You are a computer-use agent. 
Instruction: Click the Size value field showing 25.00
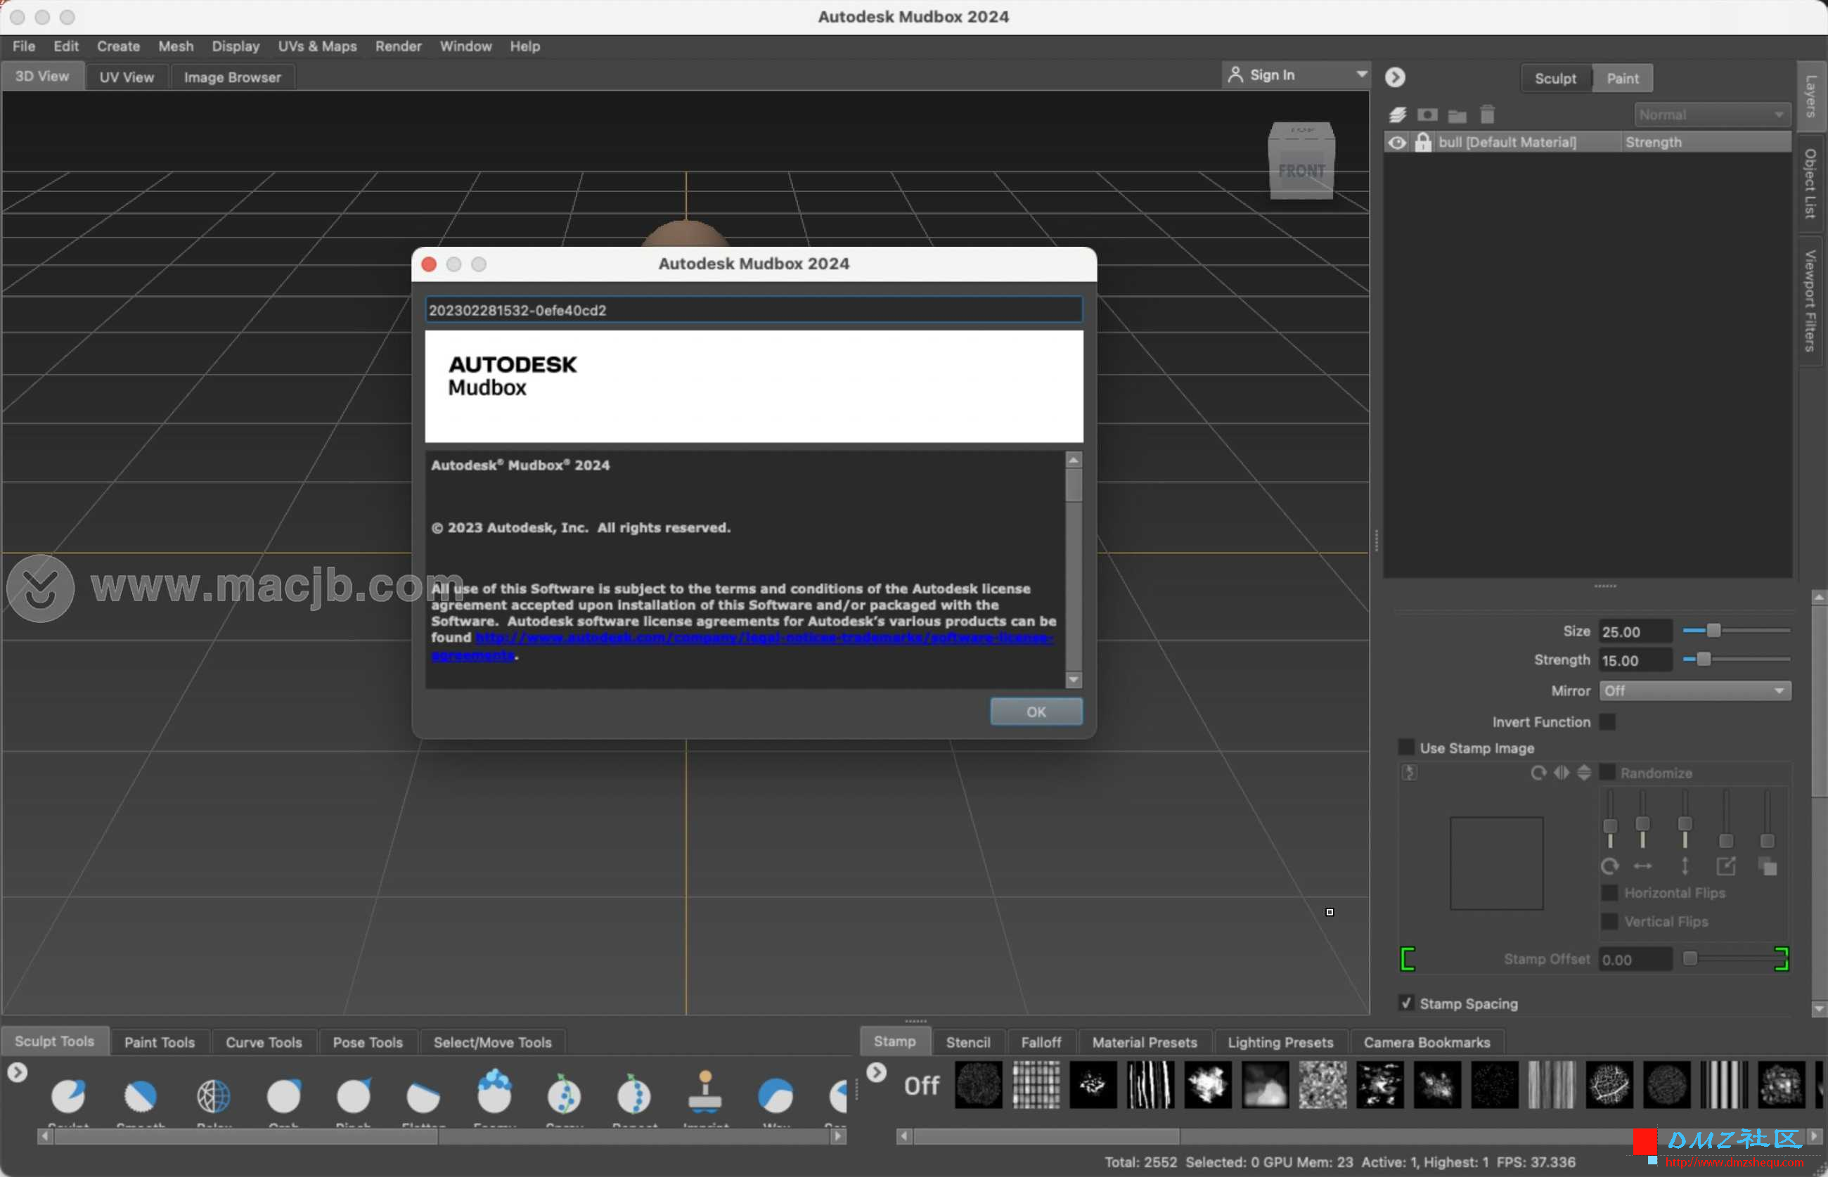[x=1635, y=631]
